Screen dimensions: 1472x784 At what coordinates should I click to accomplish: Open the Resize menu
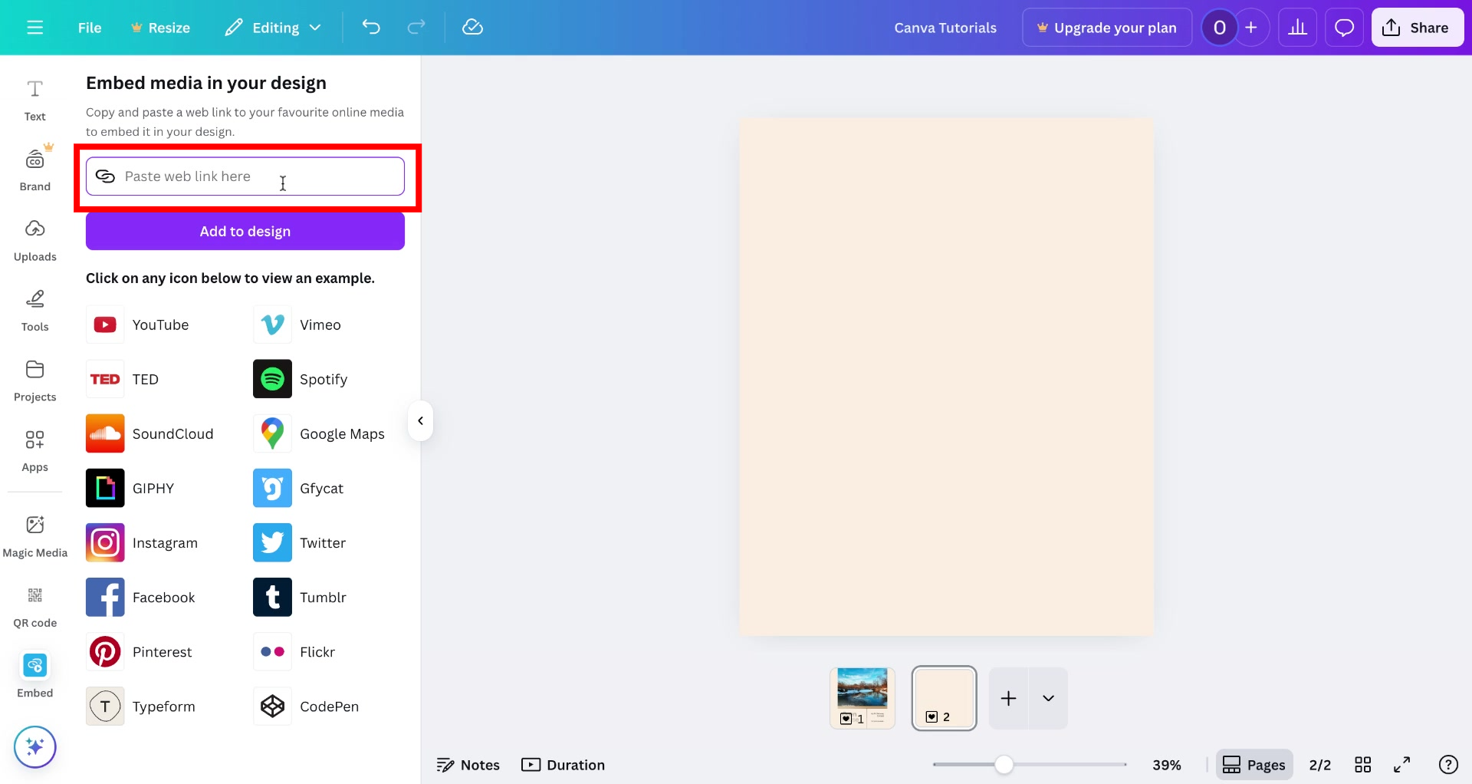click(x=160, y=27)
